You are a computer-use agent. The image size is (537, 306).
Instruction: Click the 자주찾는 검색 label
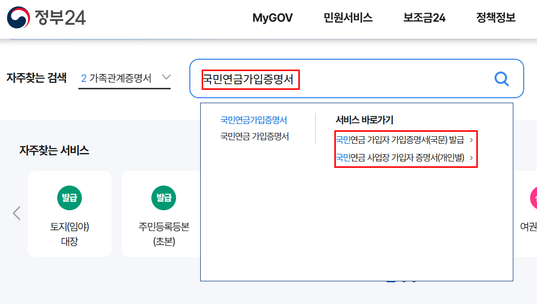36,78
